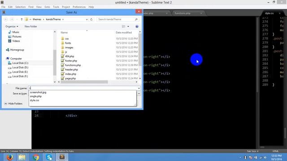This screenshot has width=287, height=161.
Task: Select Local Disk (E:)
Action: (x=20, y=72)
